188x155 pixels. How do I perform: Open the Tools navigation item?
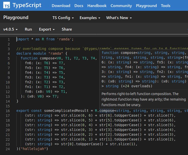pos(166,6)
